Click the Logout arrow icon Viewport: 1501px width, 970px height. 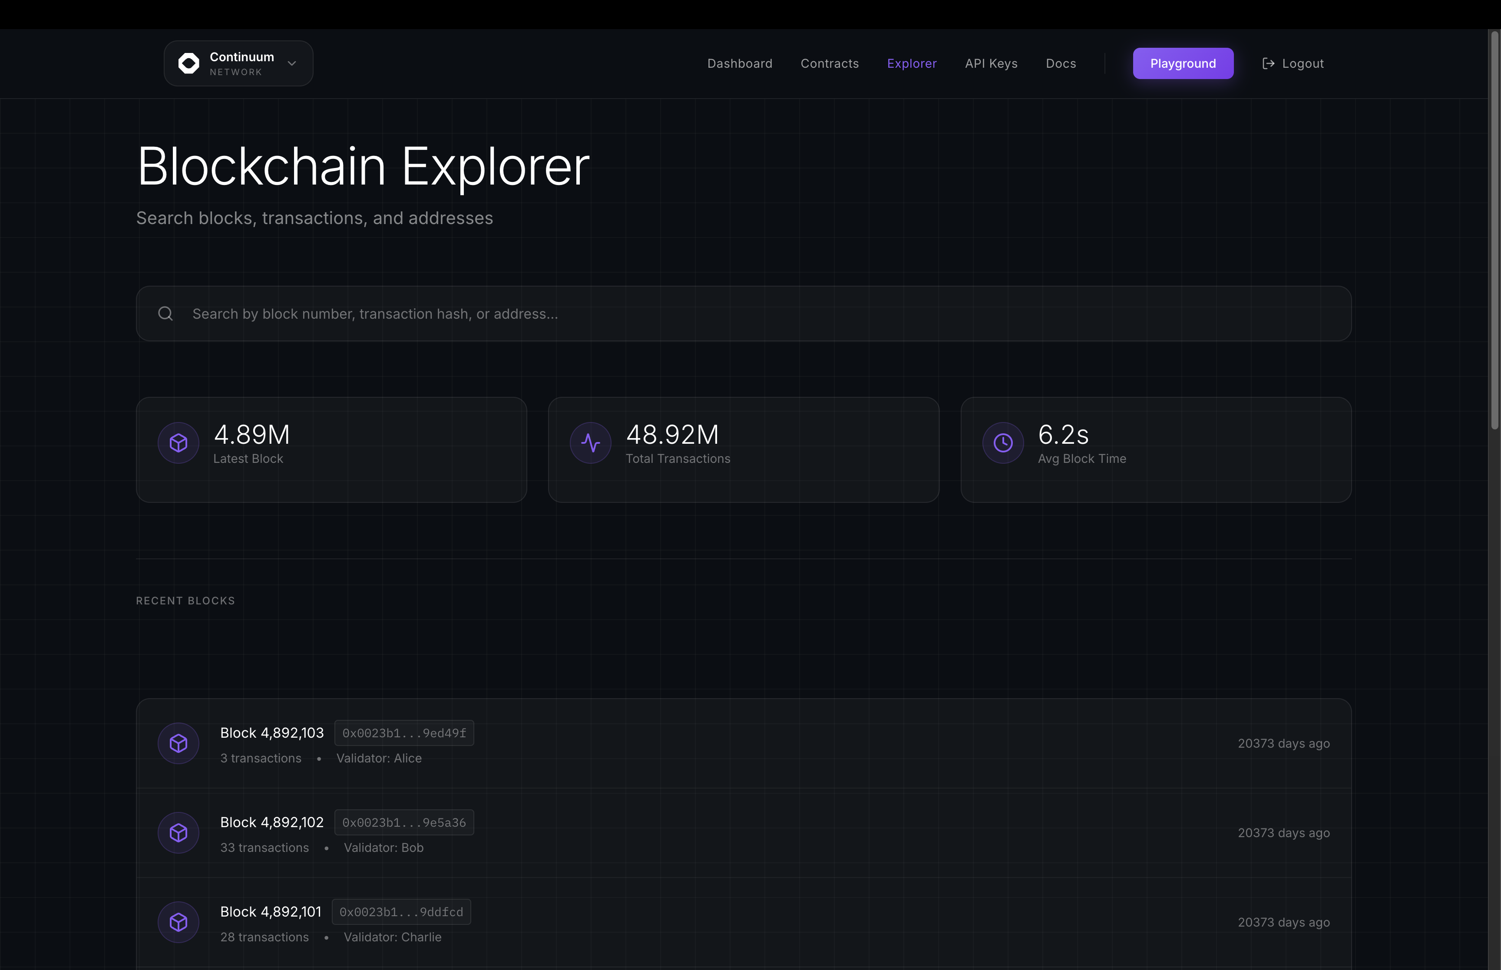(x=1269, y=63)
